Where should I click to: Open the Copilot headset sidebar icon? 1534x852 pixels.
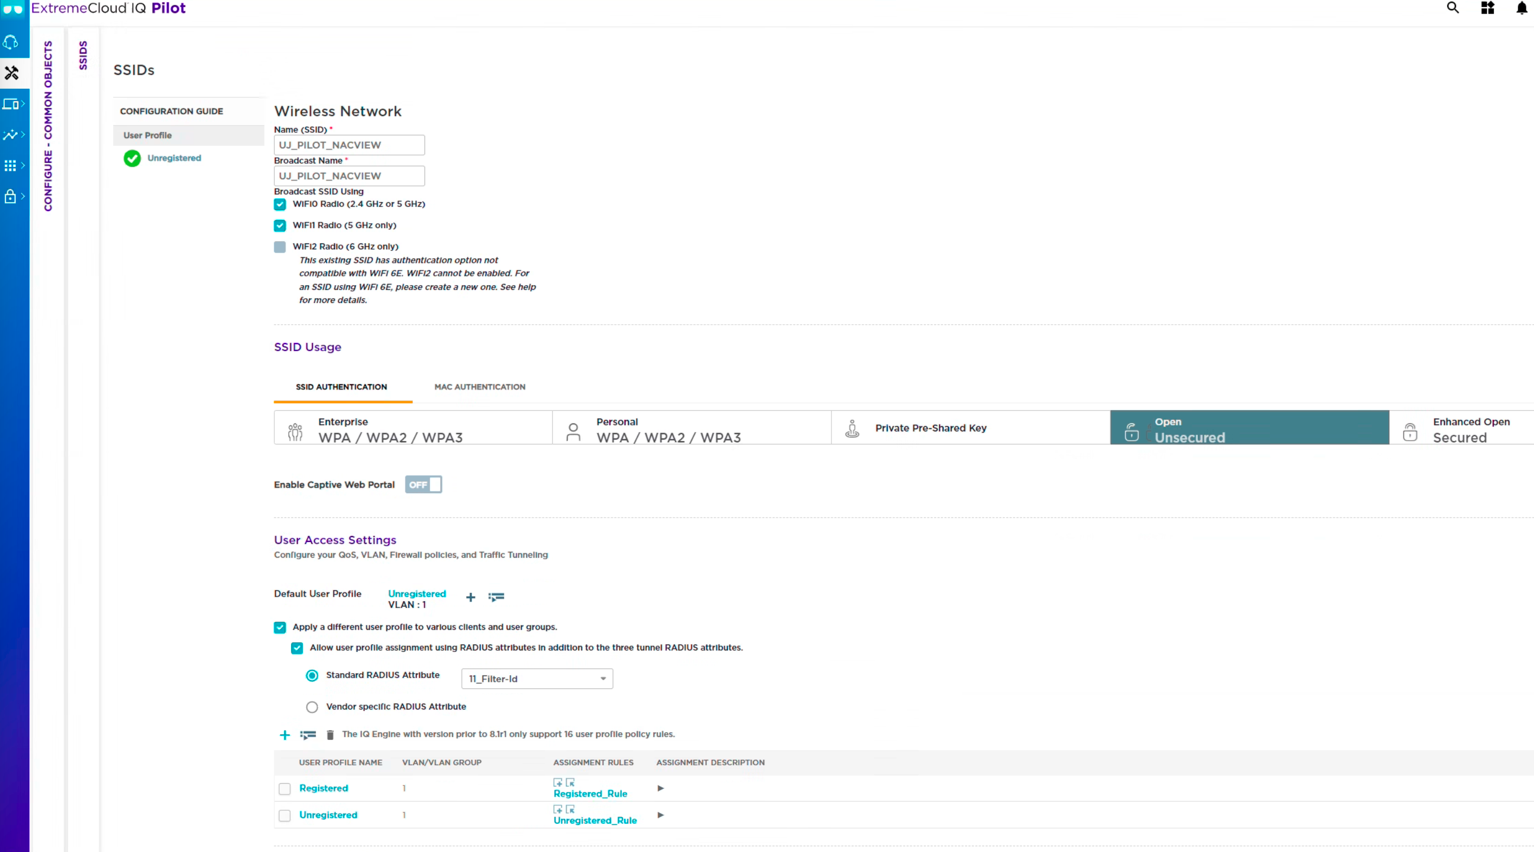point(11,42)
